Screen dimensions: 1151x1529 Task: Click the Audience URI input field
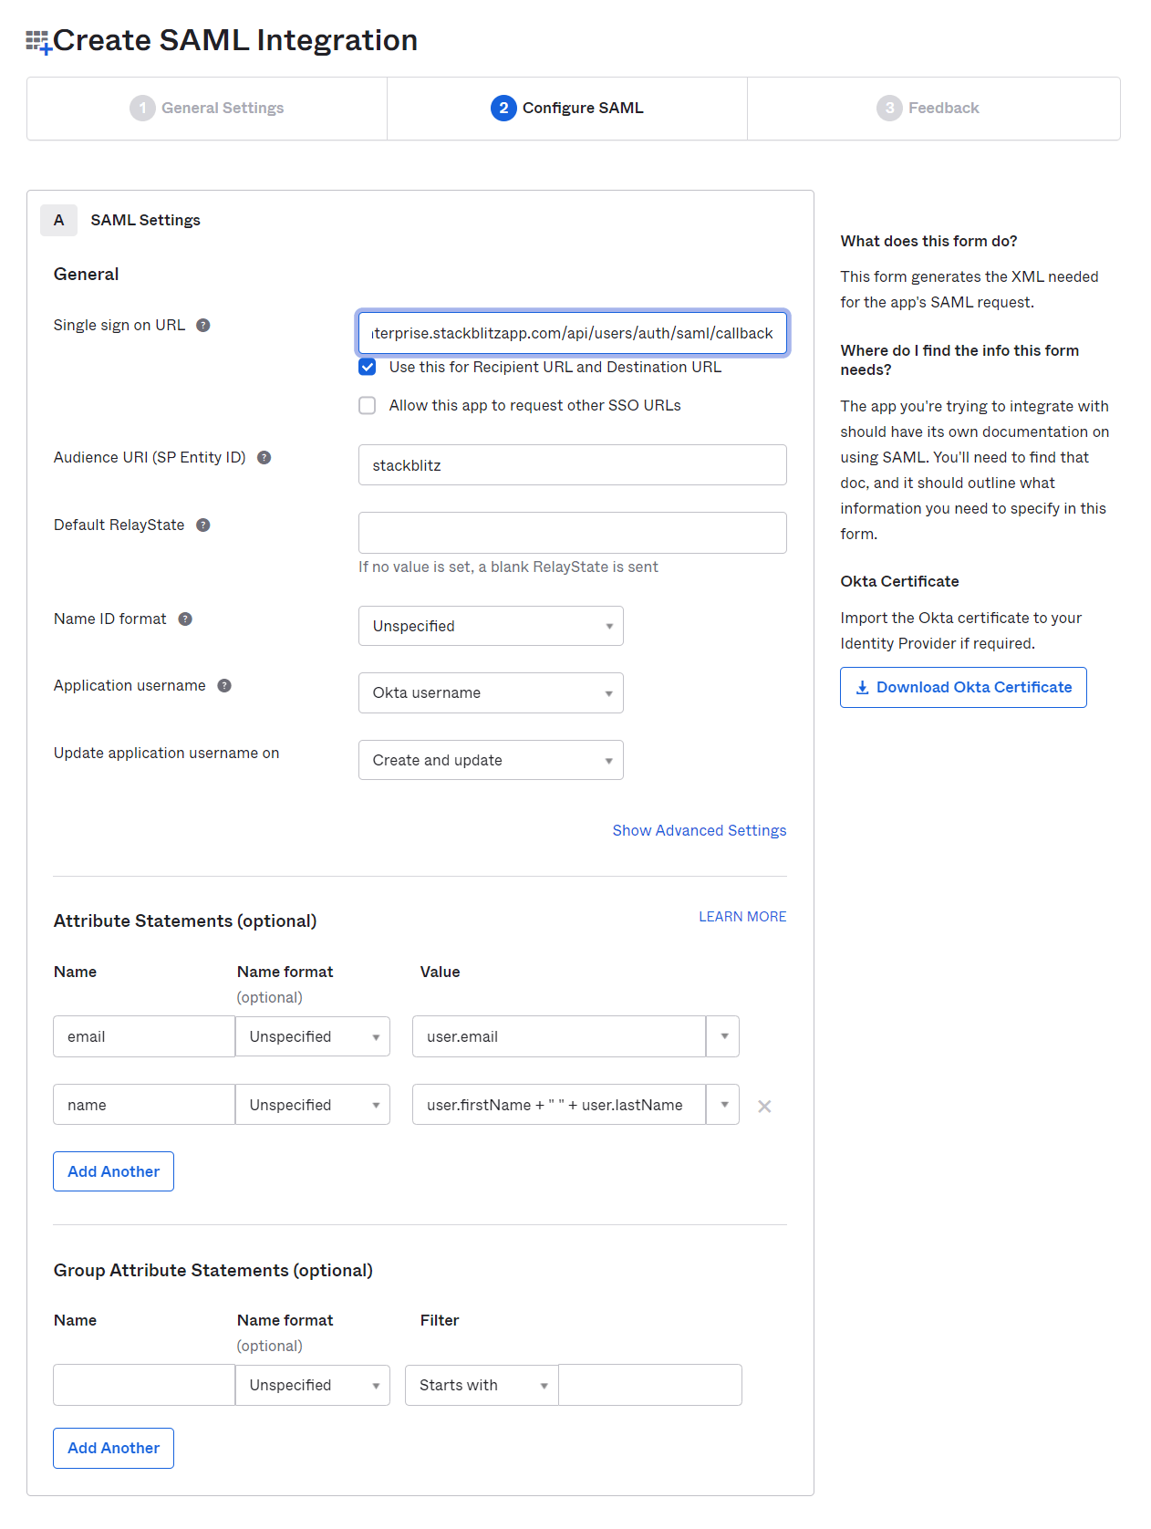point(572,465)
